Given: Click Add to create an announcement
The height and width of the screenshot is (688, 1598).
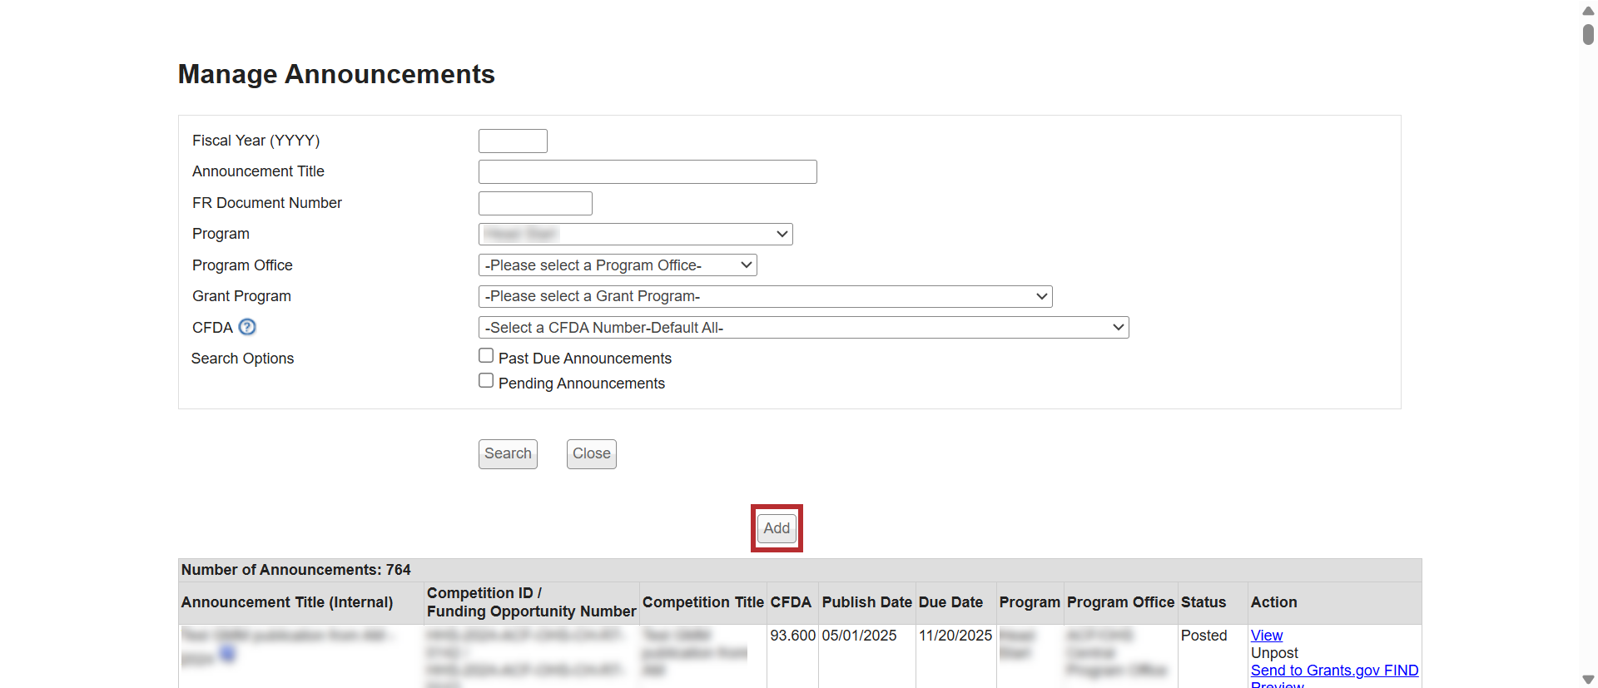Looking at the screenshot, I should (x=777, y=528).
